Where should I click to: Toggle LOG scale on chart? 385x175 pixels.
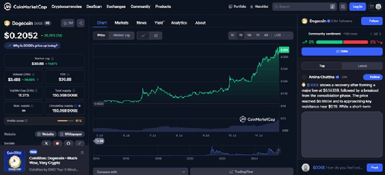pos(278,35)
